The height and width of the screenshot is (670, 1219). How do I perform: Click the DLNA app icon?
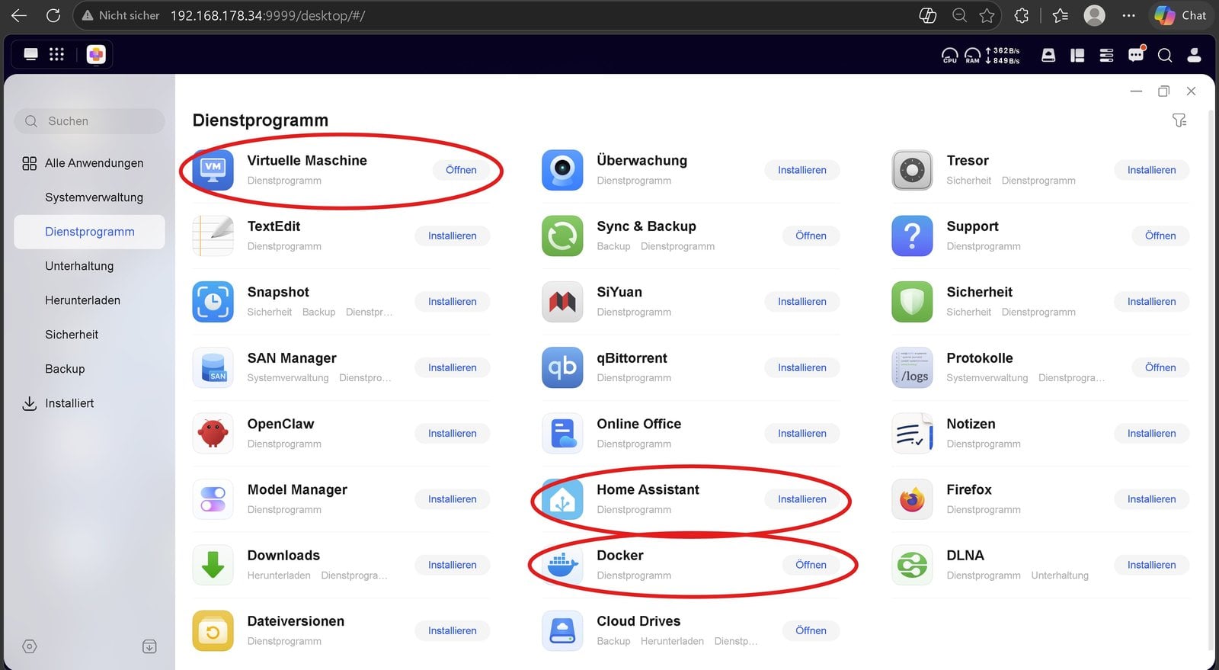(912, 565)
